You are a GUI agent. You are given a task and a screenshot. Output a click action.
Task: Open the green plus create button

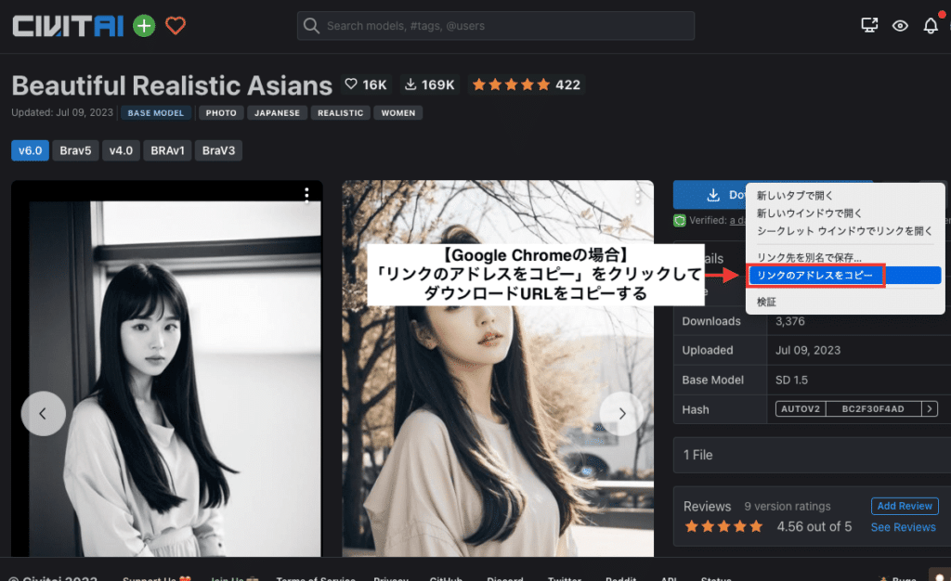pos(143,25)
